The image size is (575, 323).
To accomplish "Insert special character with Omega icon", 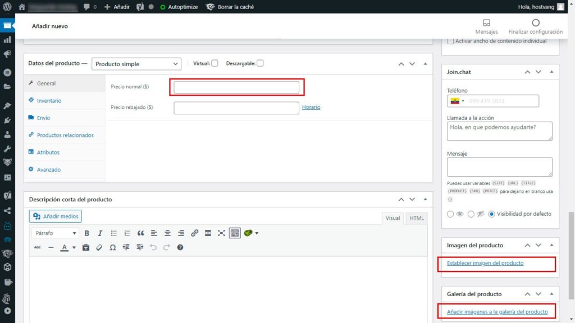I will click(112, 247).
